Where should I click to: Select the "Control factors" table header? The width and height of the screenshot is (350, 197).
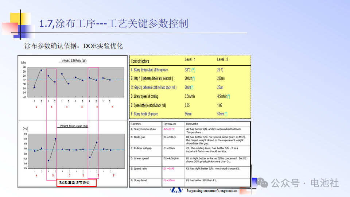(x=140, y=61)
